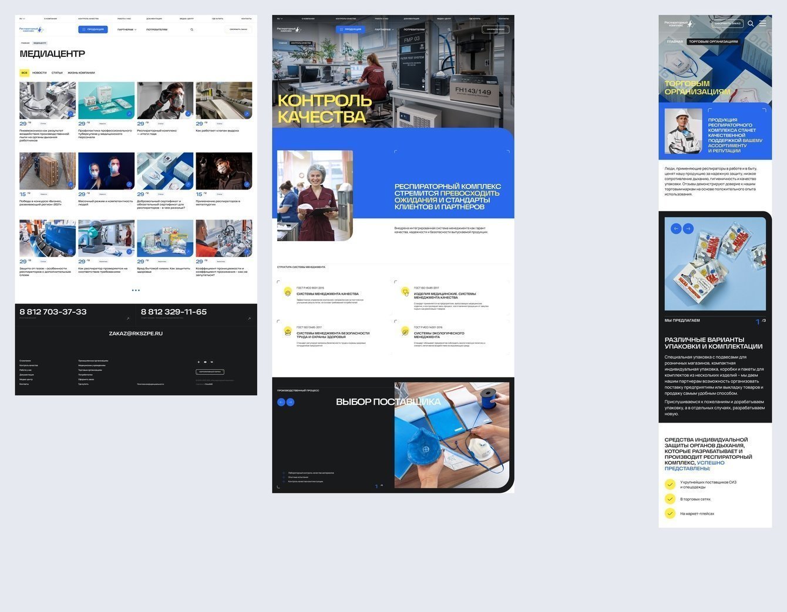Tap Оформить заказ button on the mobile page
This screenshot has width=787, height=612.
pos(727,23)
